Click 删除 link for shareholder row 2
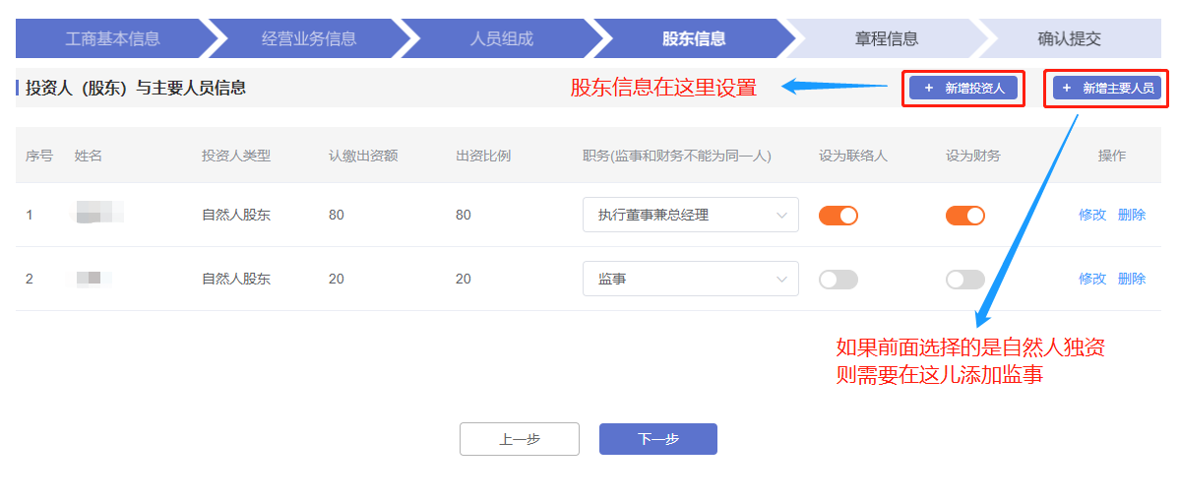Screen dimensions: 1179x504 click(x=1132, y=280)
